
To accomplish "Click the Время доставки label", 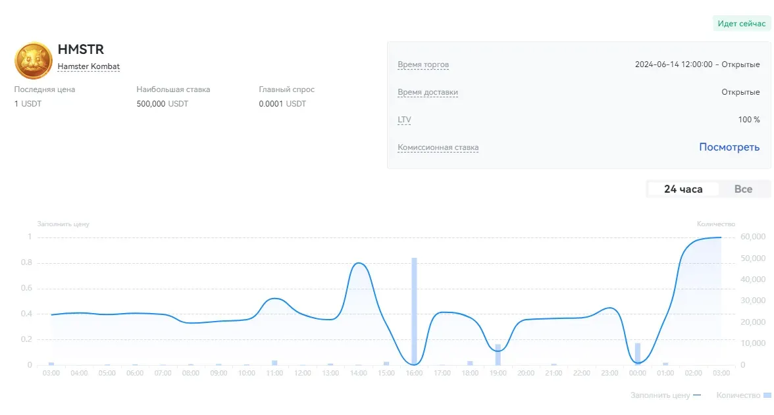I will 428,92.
